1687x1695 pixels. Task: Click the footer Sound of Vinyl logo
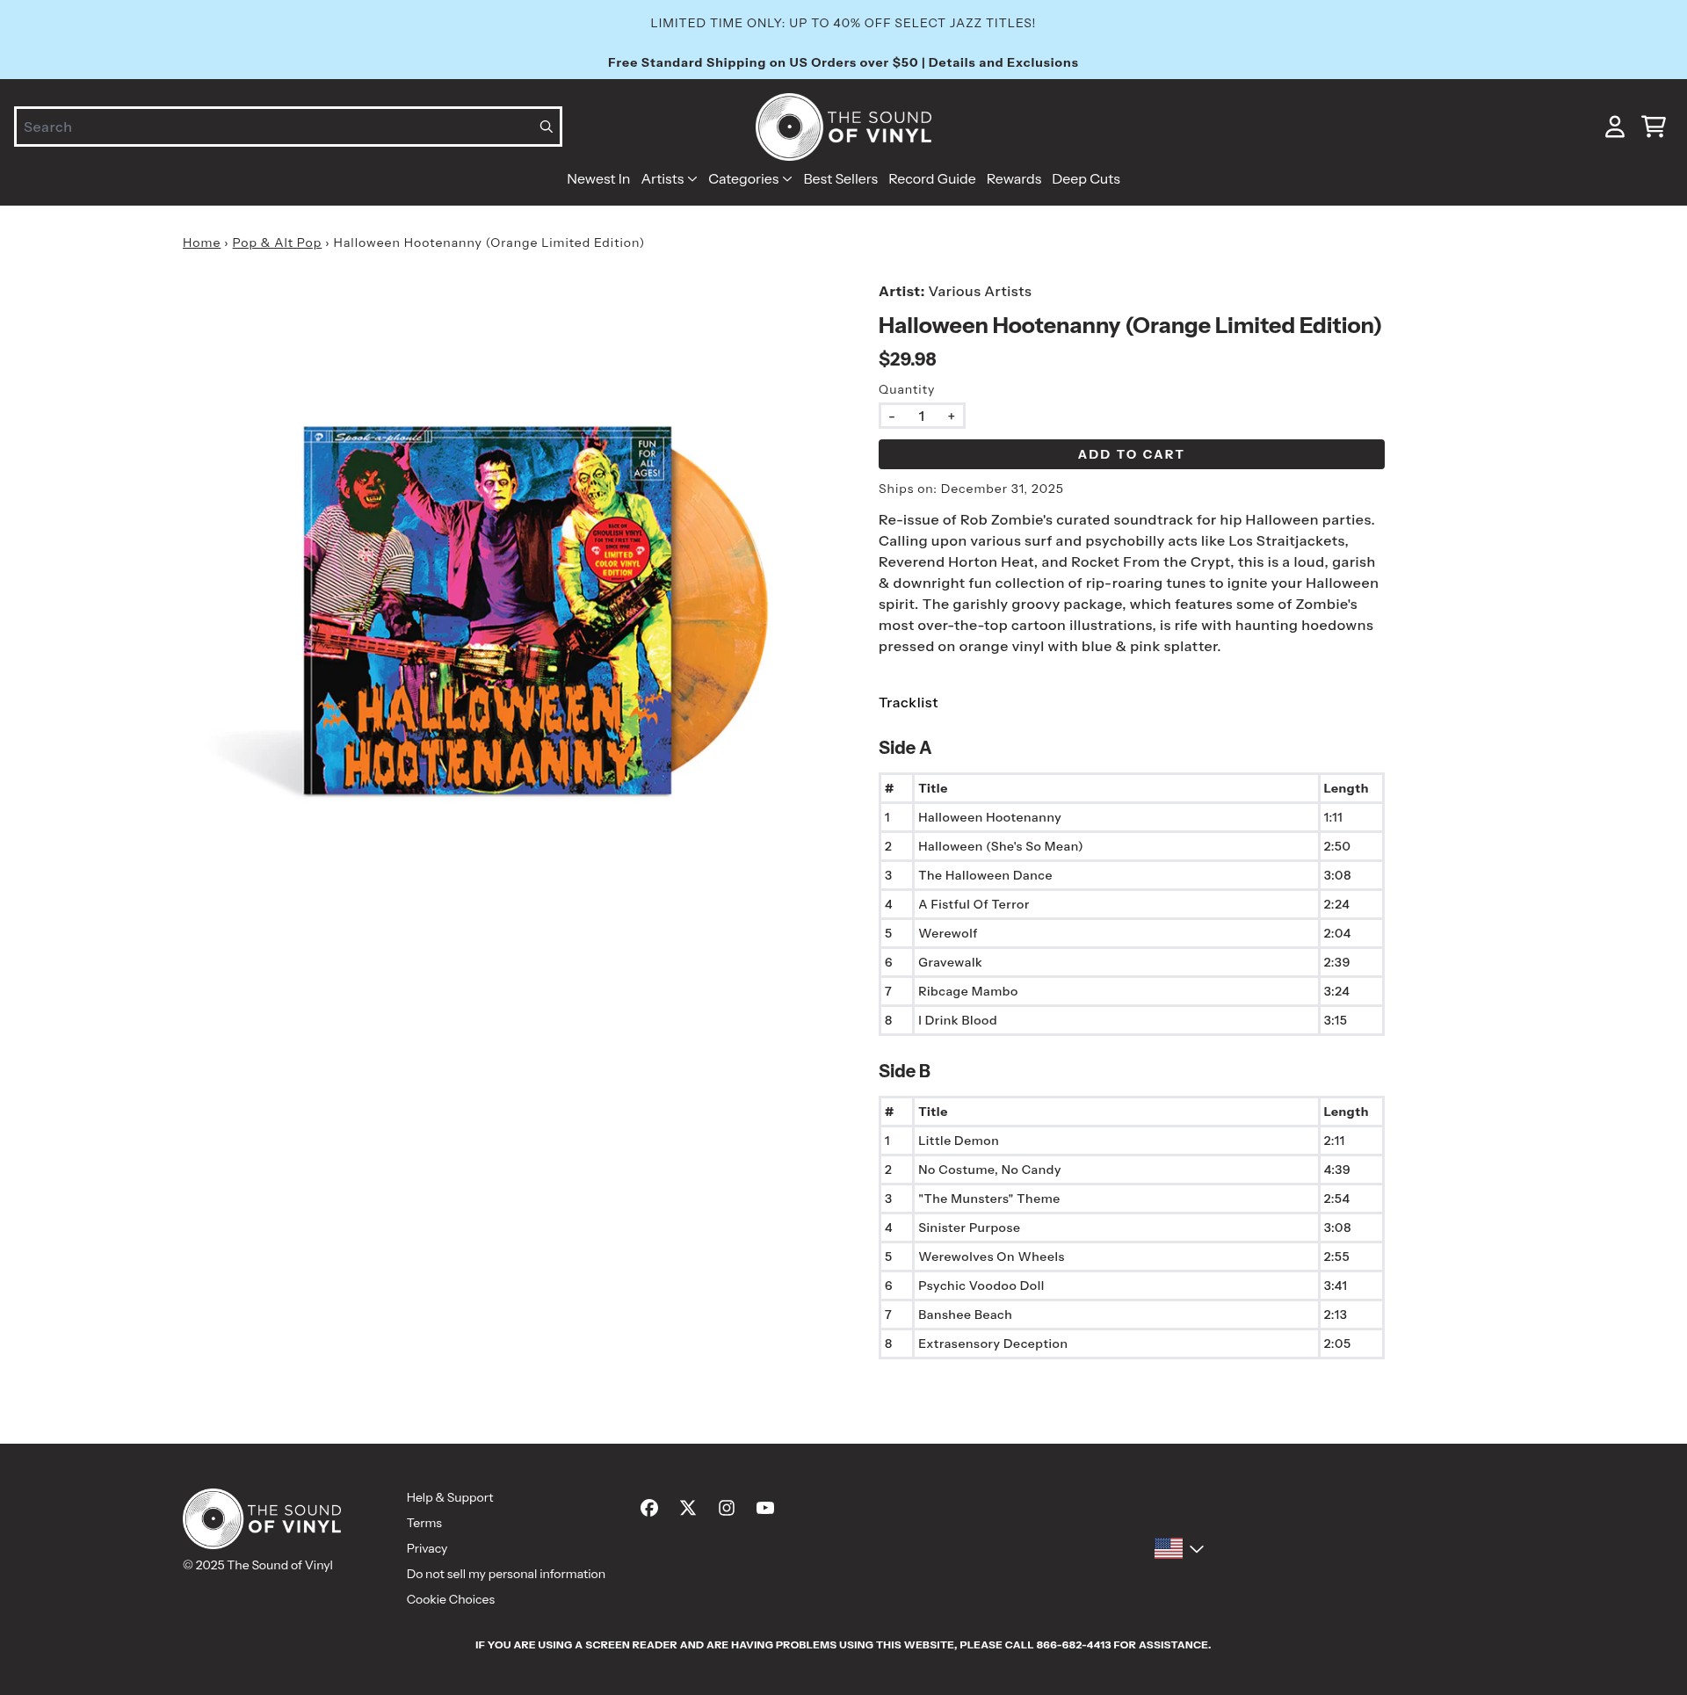(262, 1518)
